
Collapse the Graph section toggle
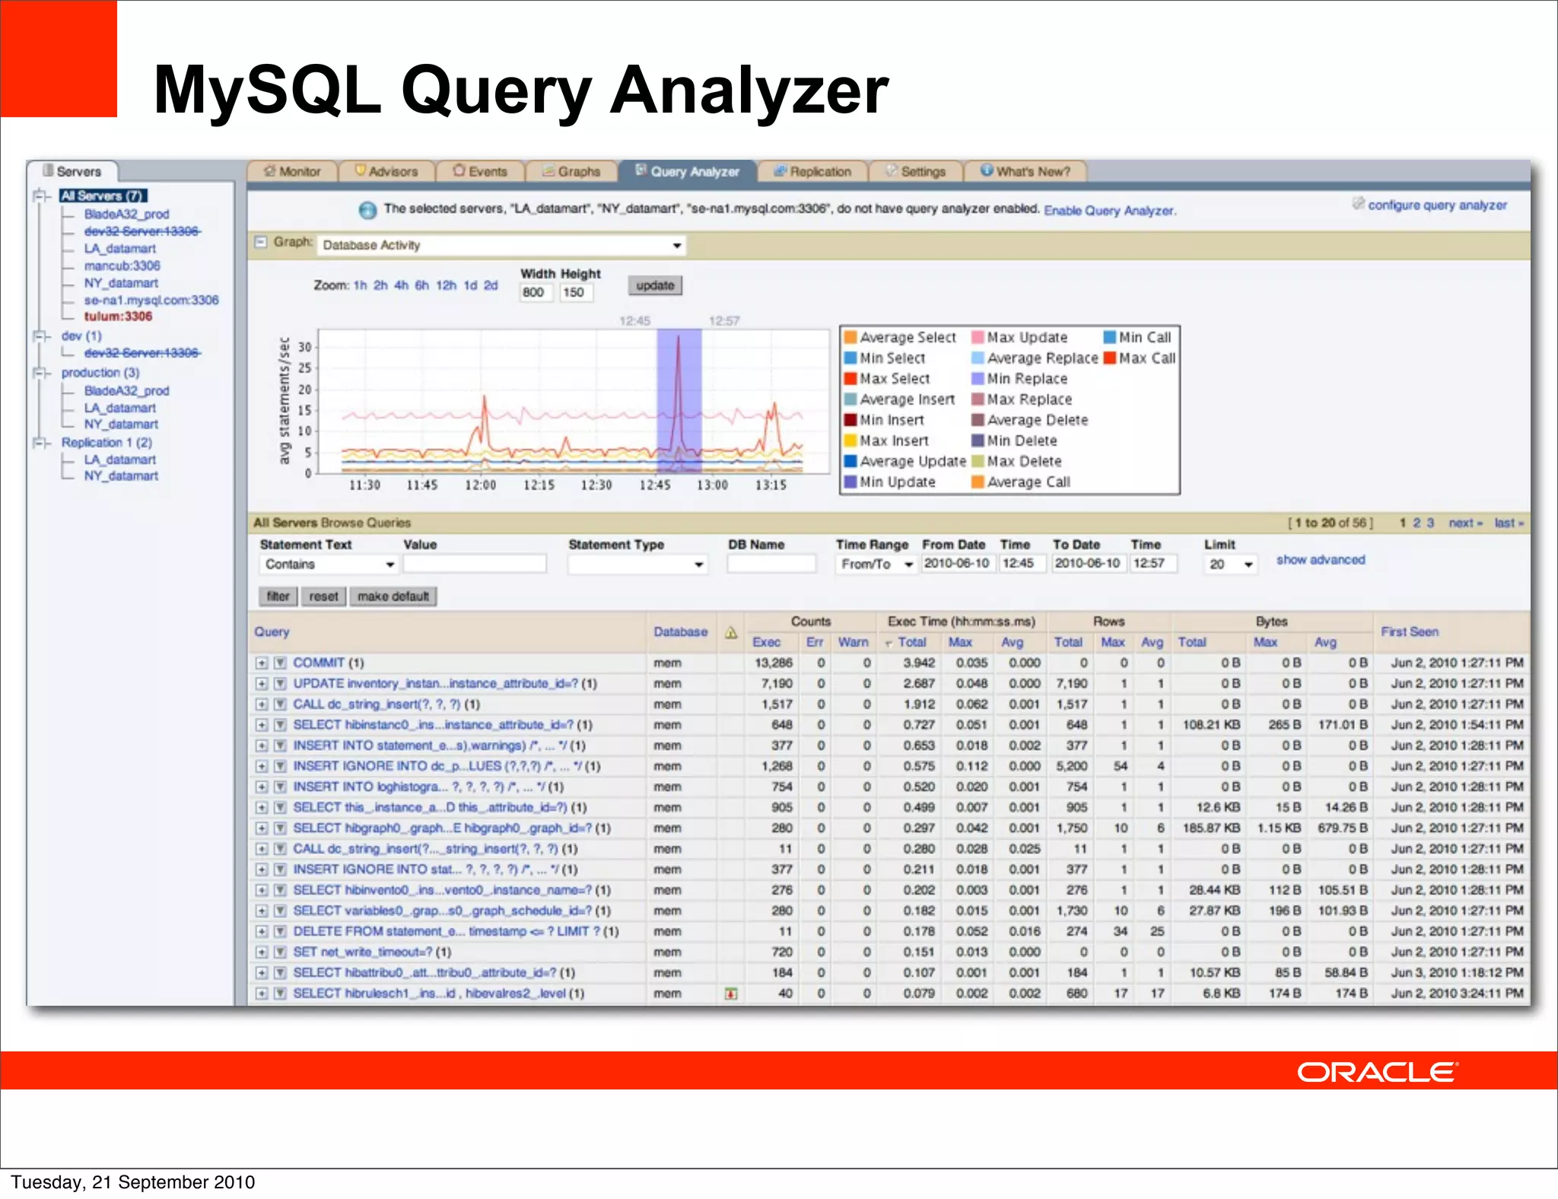coord(261,242)
